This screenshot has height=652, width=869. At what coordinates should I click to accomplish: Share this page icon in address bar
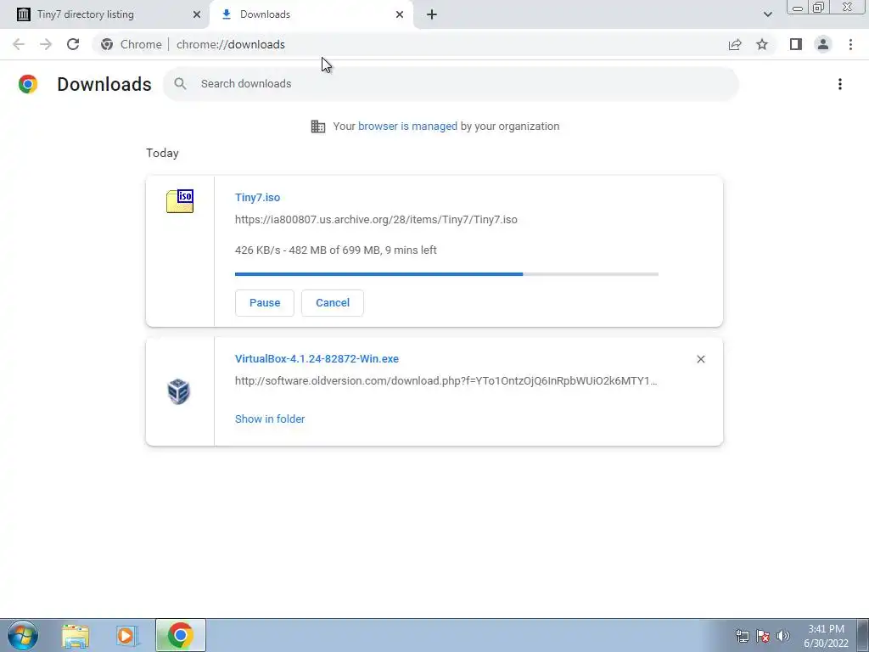click(x=735, y=44)
